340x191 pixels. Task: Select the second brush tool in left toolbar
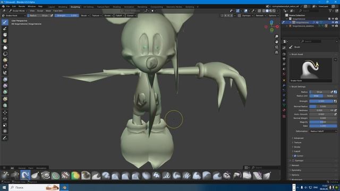5,29
